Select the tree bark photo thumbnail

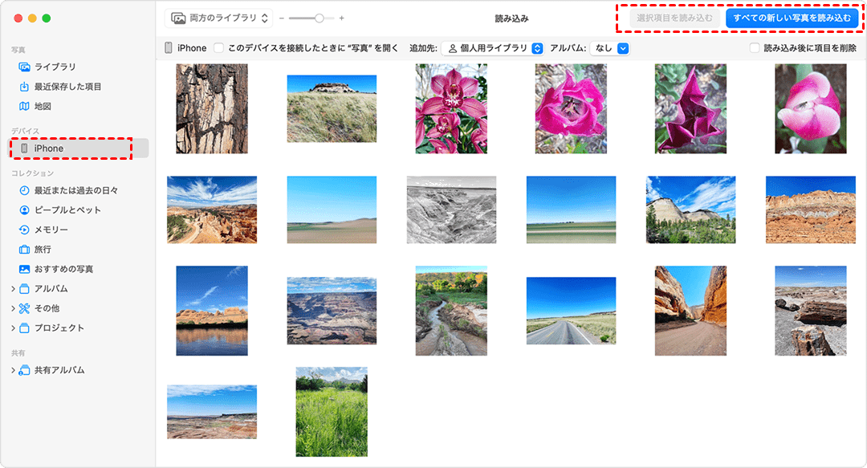click(212, 108)
